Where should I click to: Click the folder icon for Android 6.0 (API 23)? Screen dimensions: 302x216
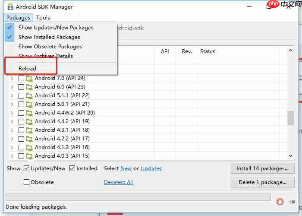[29, 87]
